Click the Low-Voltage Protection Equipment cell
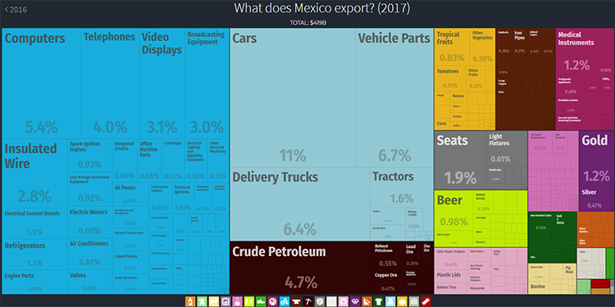 [90, 190]
